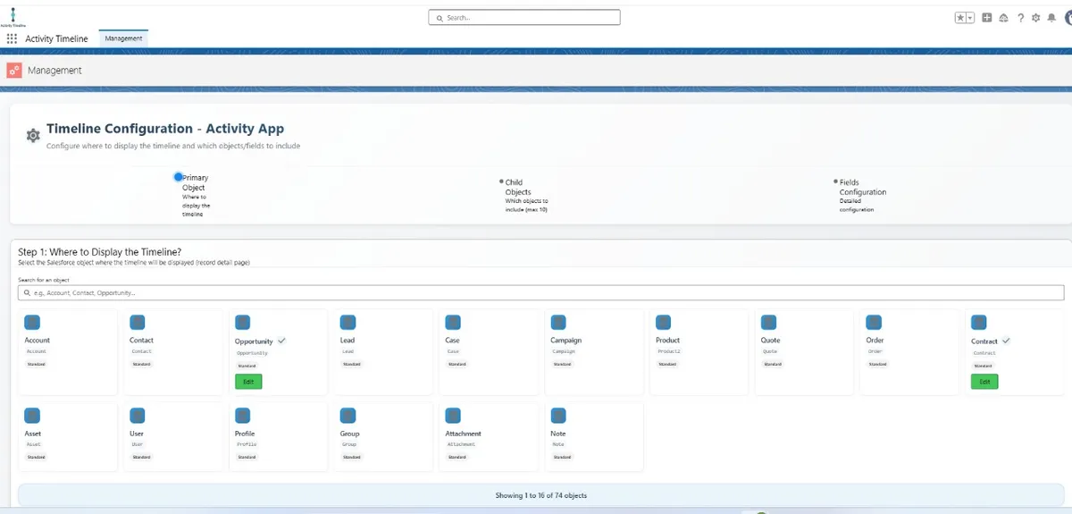
Task: Select the Campaign object icon
Action: [558, 322]
